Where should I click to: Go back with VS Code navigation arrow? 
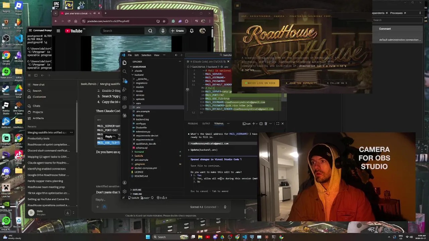click(x=176, y=55)
